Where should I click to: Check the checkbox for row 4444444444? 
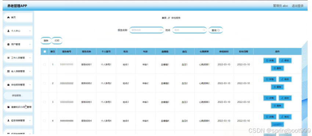coord(44,121)
